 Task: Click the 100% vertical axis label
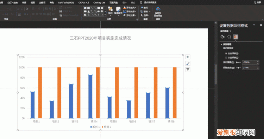click(22, 67)
